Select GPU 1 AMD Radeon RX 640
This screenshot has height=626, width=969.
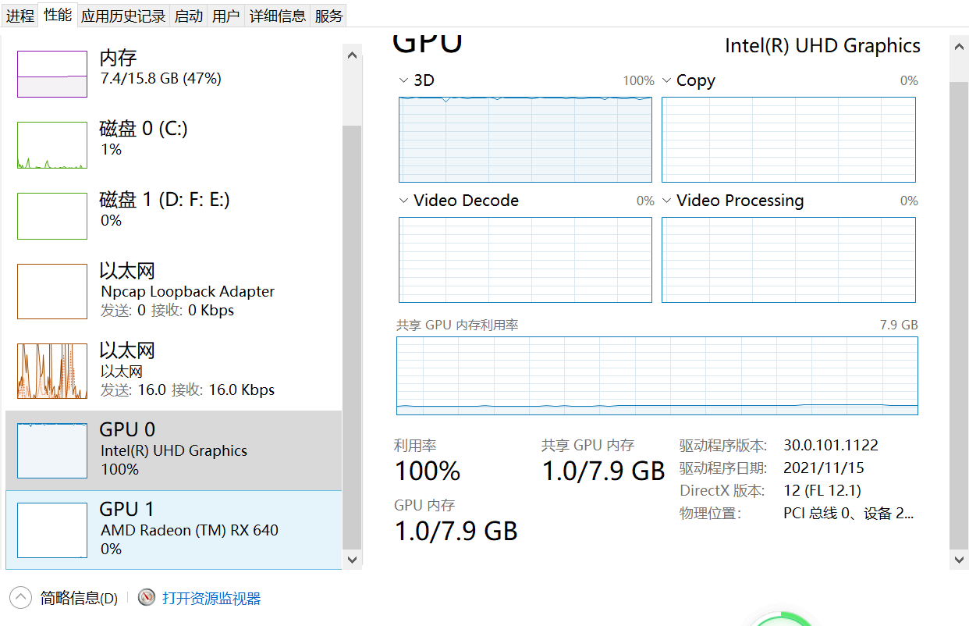pos(173,529)
